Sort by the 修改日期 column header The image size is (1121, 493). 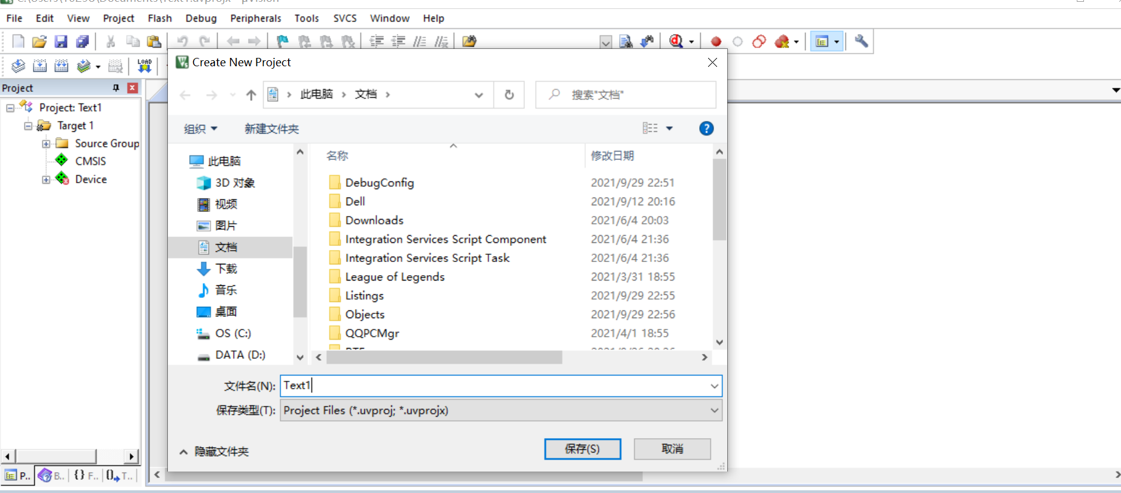click(612, 156)
